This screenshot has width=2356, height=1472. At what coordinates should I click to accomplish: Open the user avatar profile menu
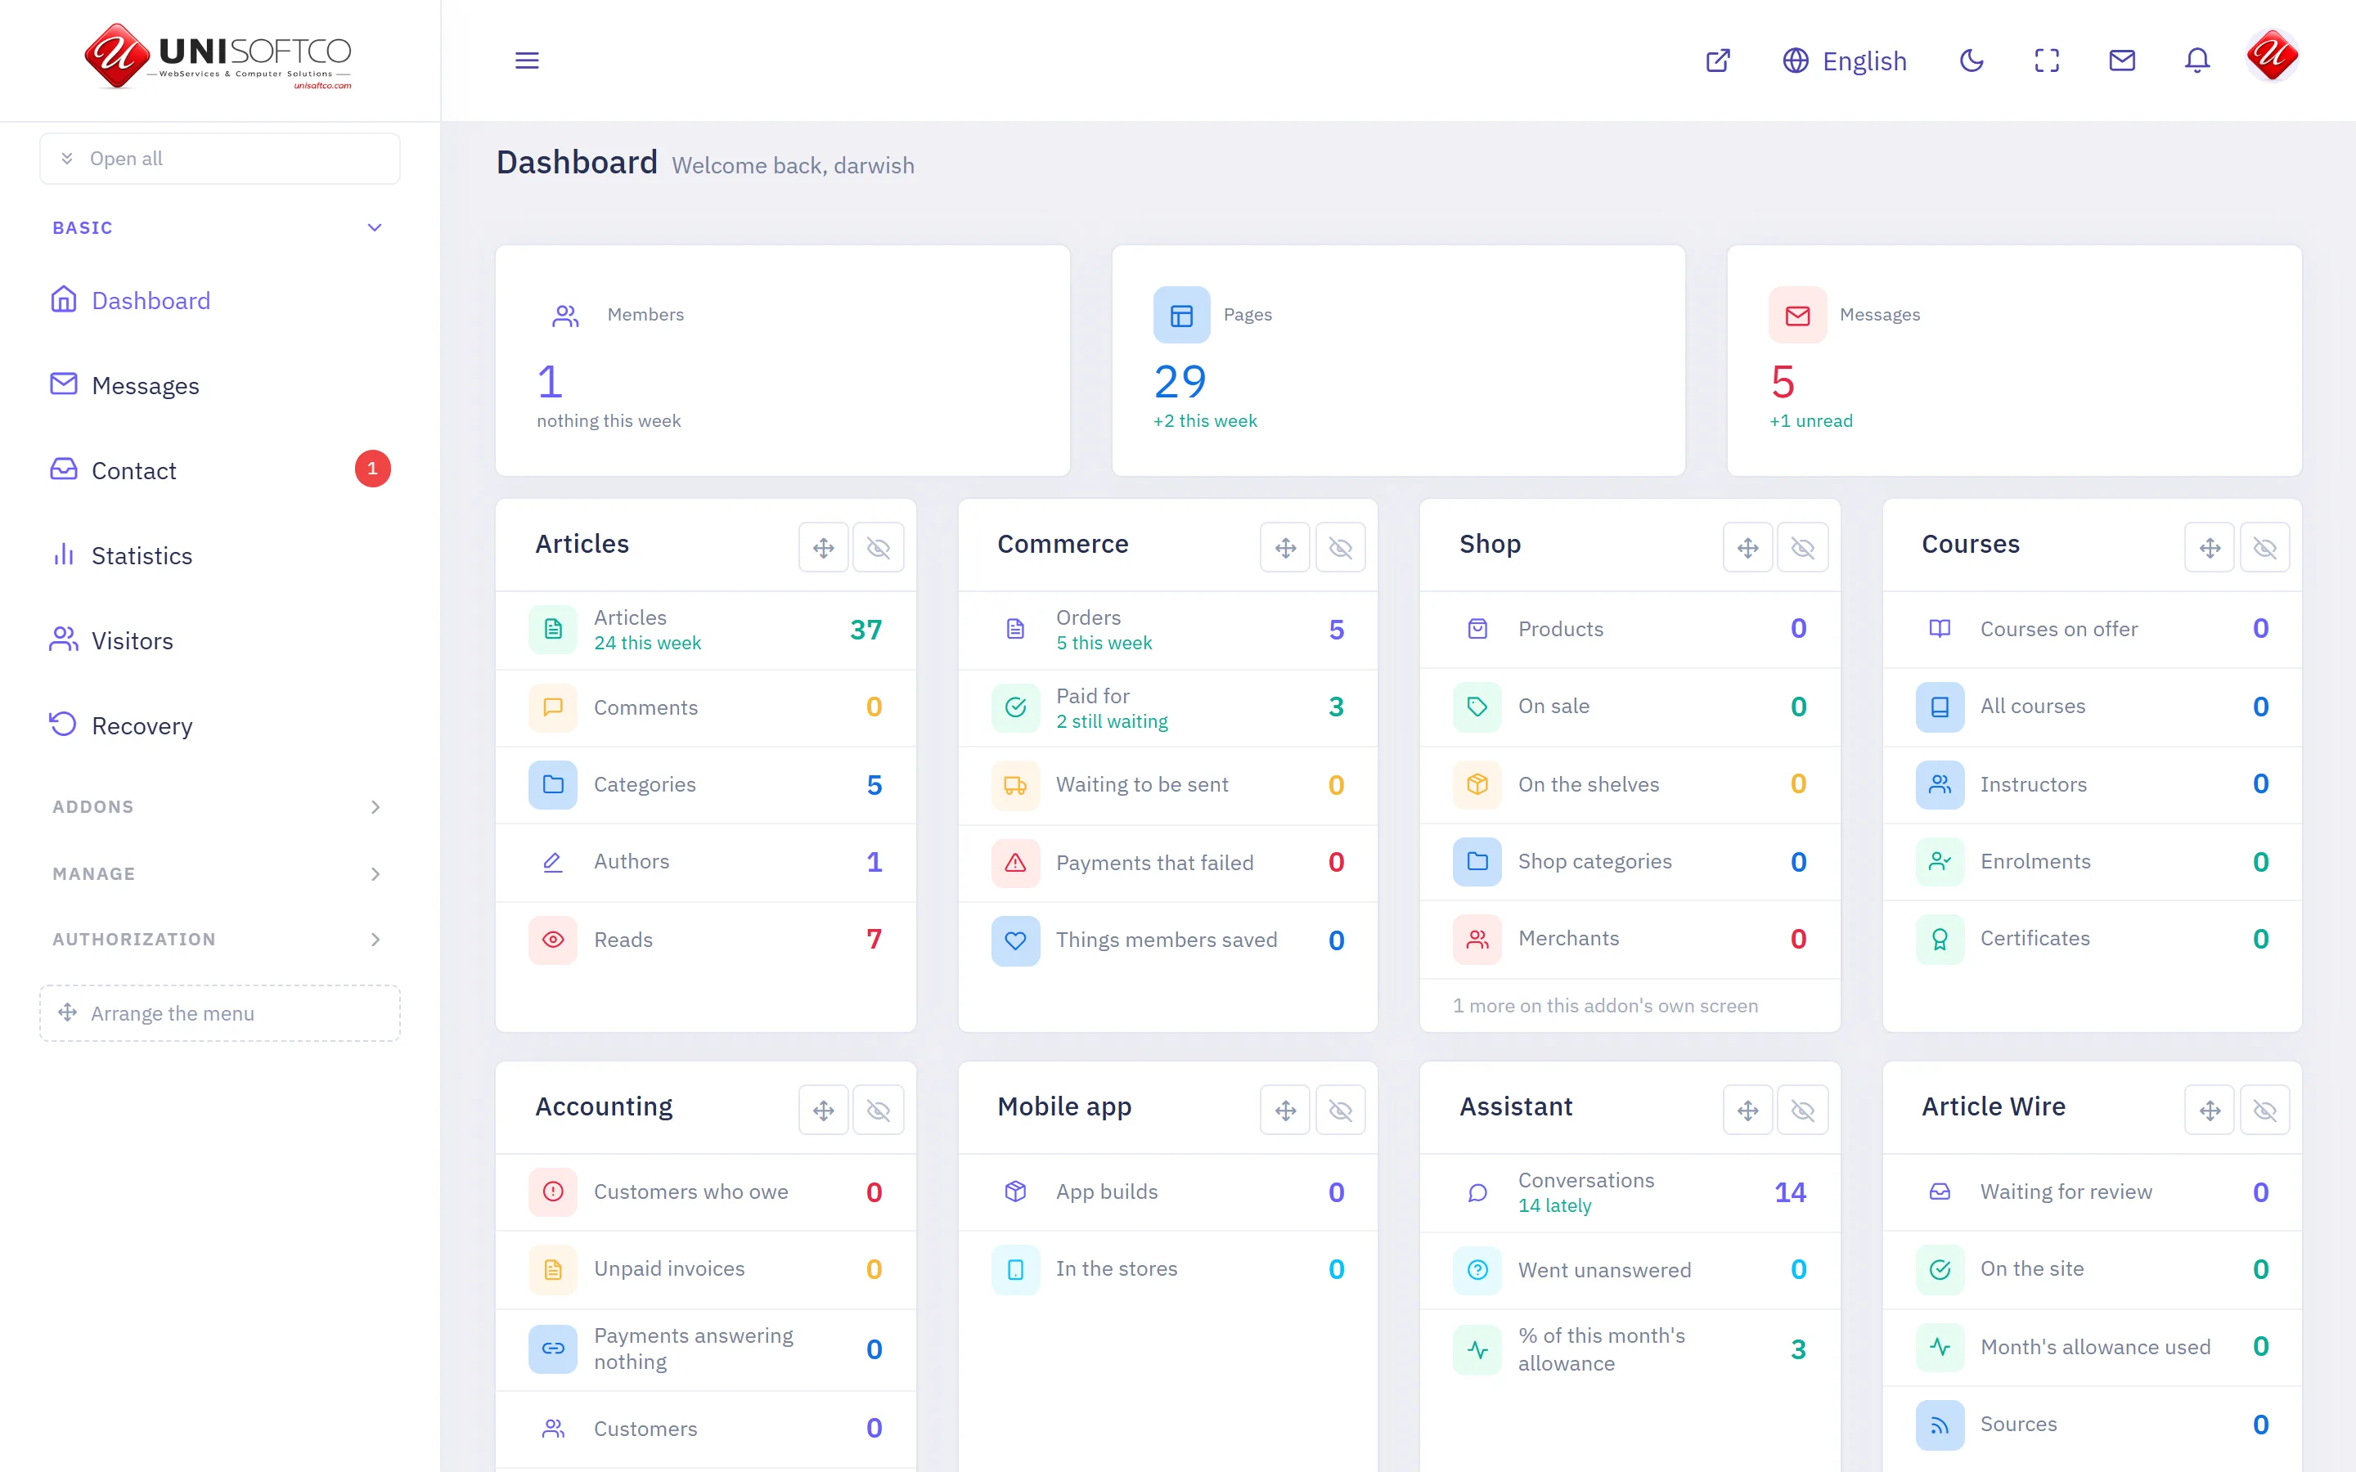click(x=2273, y=56)
